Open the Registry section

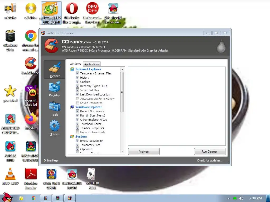click(x=54, y=89)
